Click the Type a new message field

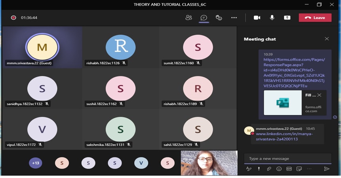pos(287,159)
